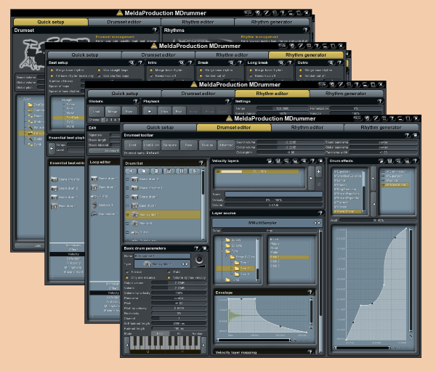Image resolution: width=436 pixels, height=371 pixels.
Task: Select Drumset editor tab in rearmost Quick setup window
Action: 124,22
